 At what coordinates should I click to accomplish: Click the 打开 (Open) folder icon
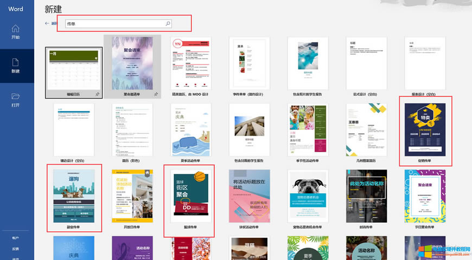[x=15, y=96]
